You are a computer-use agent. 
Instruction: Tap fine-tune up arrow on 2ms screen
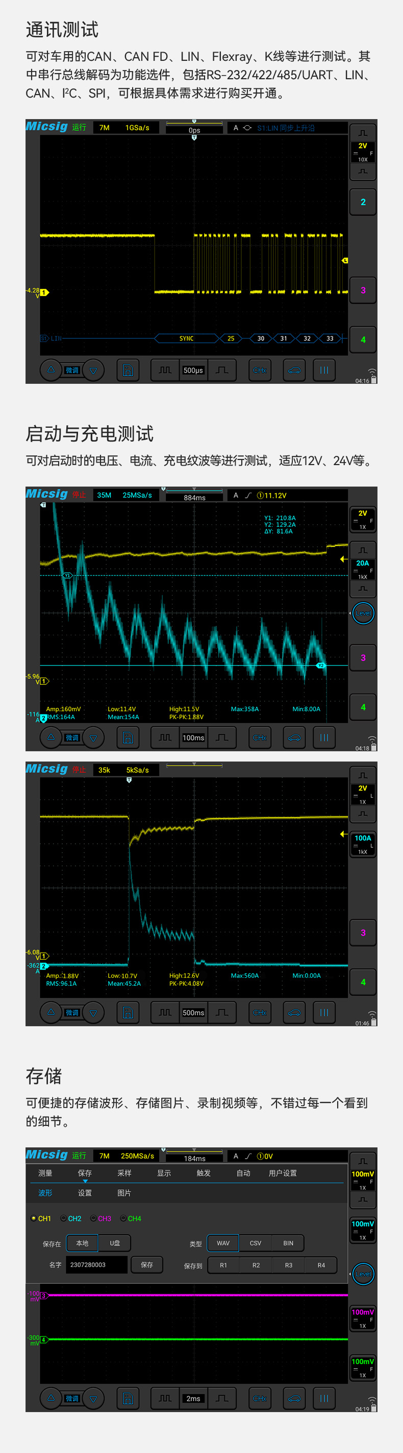(51, 1398)
